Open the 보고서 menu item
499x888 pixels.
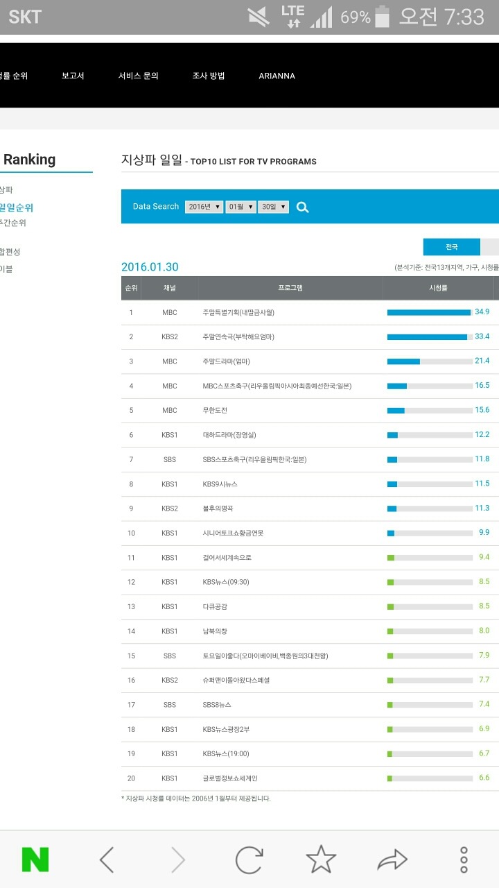point(73,76)
